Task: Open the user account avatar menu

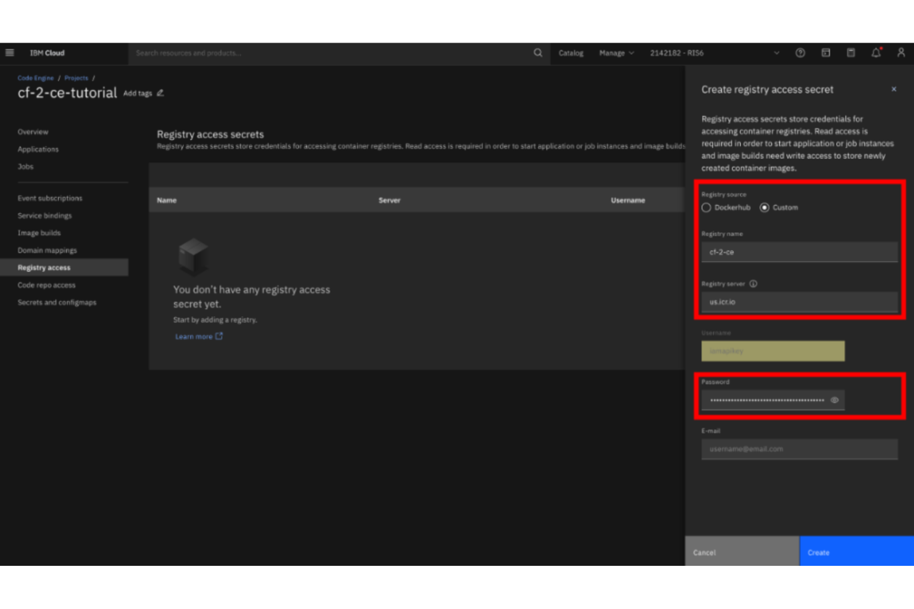Action: coord(899,53)
